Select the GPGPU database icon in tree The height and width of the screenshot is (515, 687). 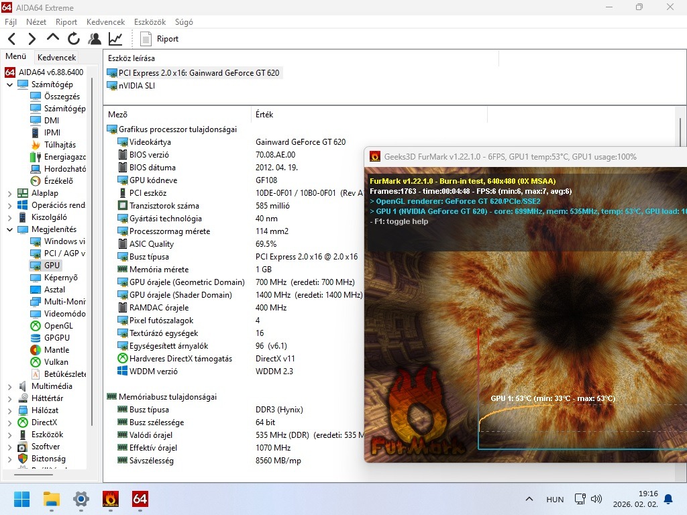coord(36,338)
